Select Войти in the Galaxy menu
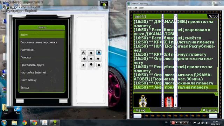Screen dimensions: 224x126 point(42,35)
